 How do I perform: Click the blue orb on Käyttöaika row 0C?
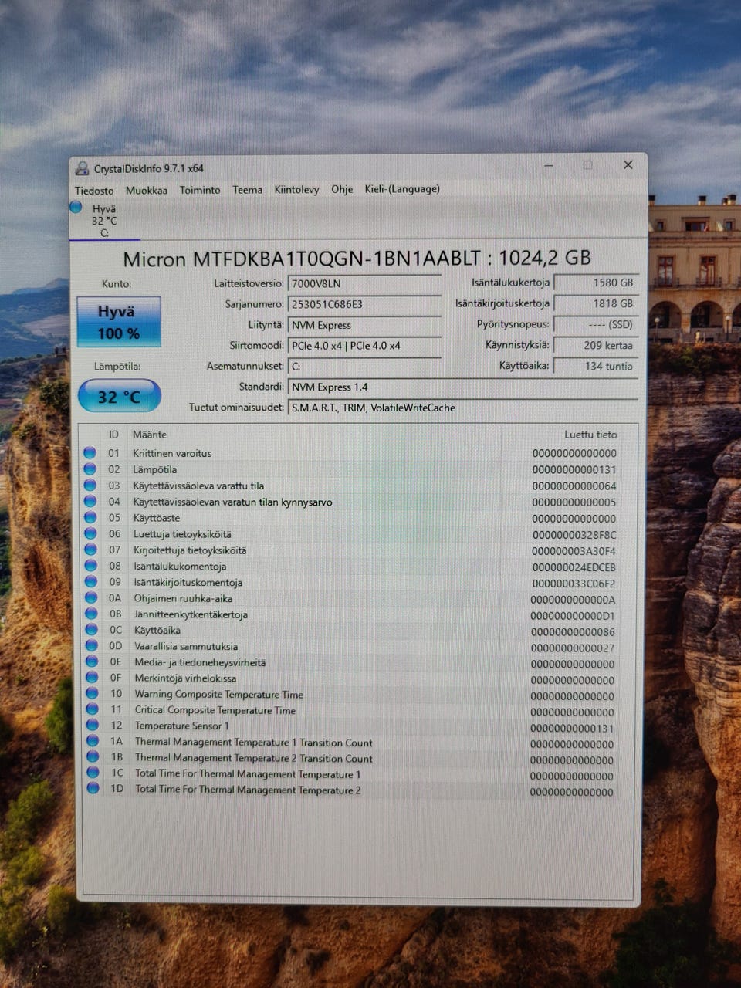(92, 631)
